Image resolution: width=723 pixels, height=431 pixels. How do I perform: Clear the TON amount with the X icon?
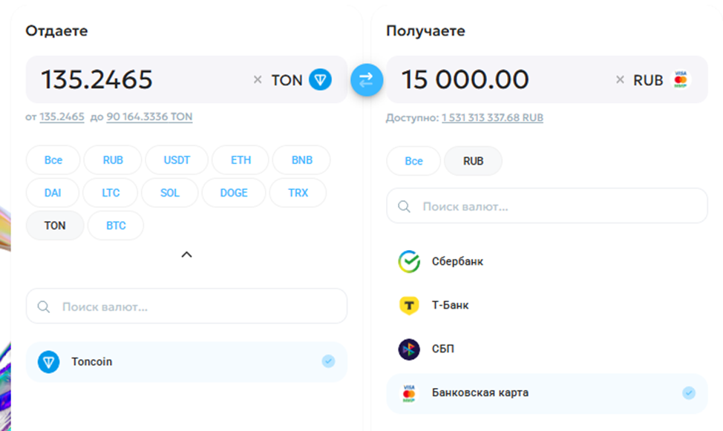pos(258,80)
